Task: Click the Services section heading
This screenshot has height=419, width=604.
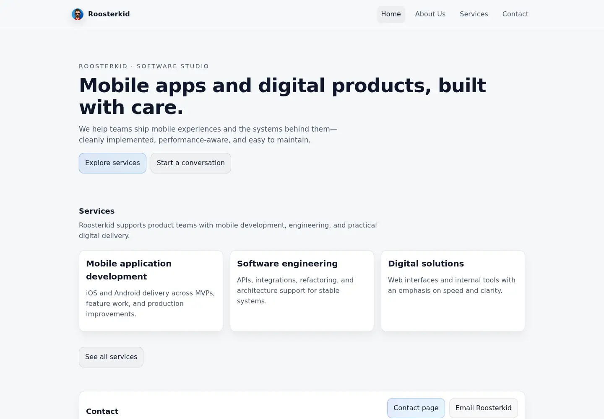Action: [x=97, y=211]
